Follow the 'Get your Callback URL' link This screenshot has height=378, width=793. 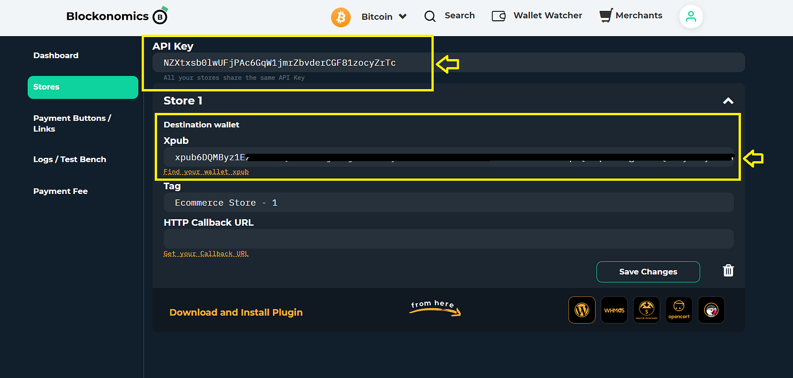(x=206, y=254)
